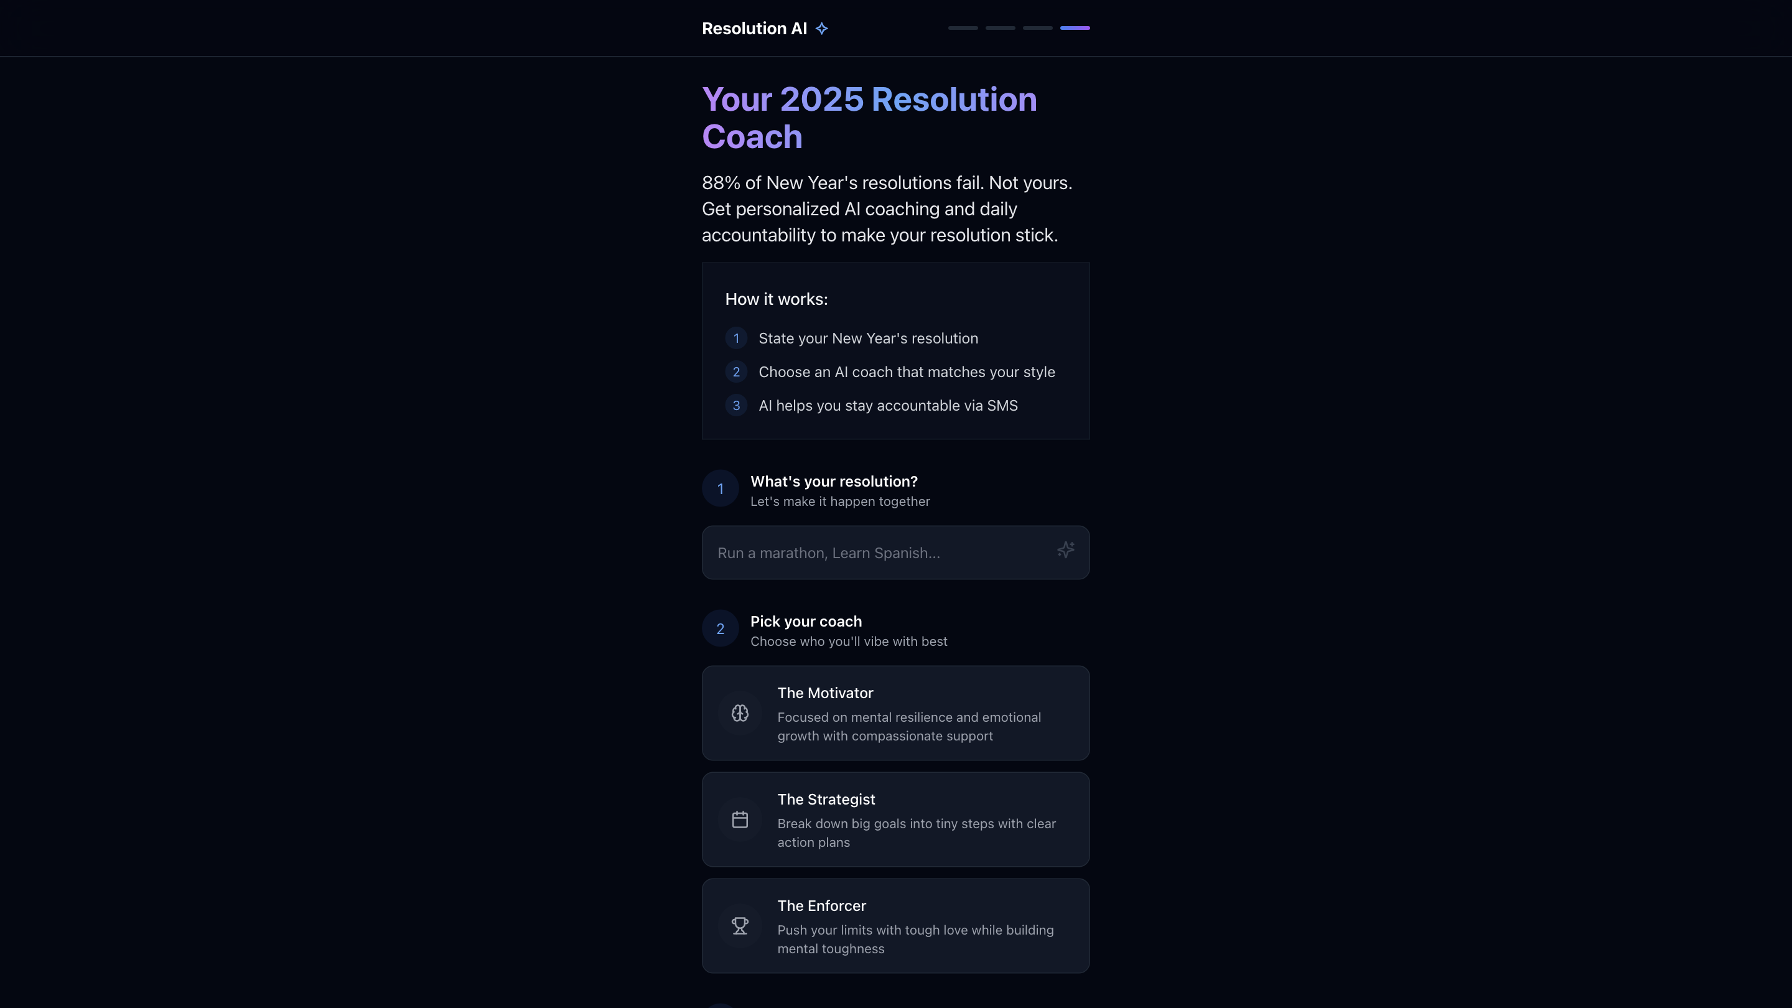Select The Strategist coach
The image size is (1792, 1008).
[x=896, y=819]
